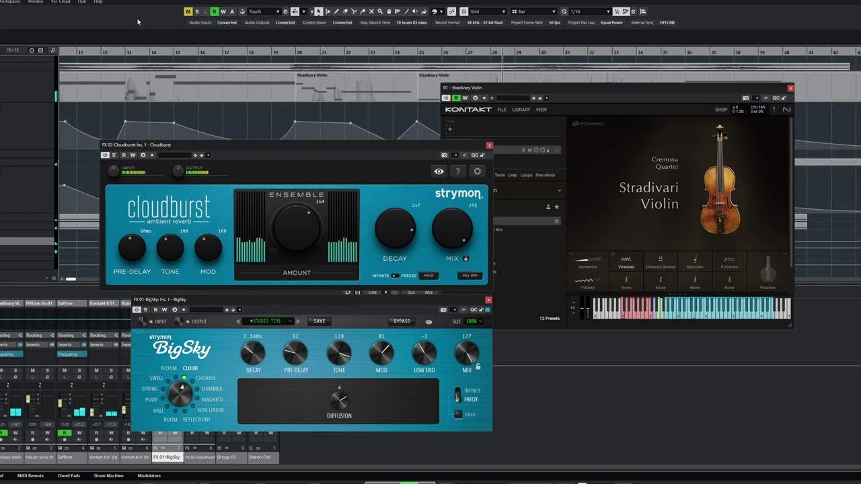The width and height of the screenshot is (861, 484).
Task: Switch to MIDI Remote tab
Action: point(30,475)
